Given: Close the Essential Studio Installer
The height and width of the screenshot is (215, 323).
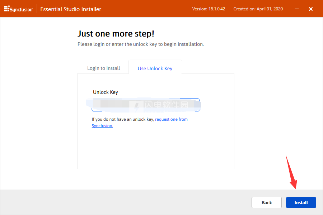Looking at the screenshot, I should [311, 9].
